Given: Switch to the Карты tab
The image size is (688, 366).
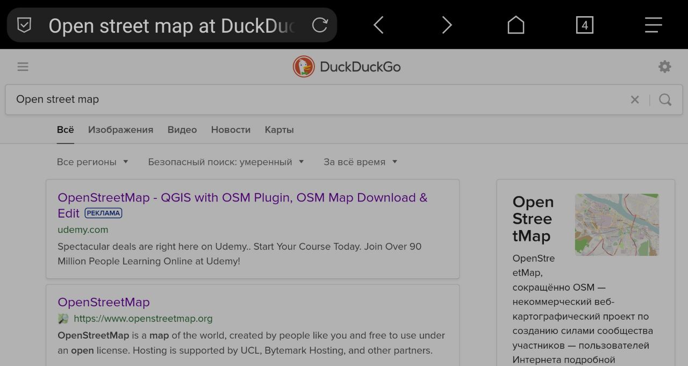Looking at the screenshot, I should pos(279,130).
